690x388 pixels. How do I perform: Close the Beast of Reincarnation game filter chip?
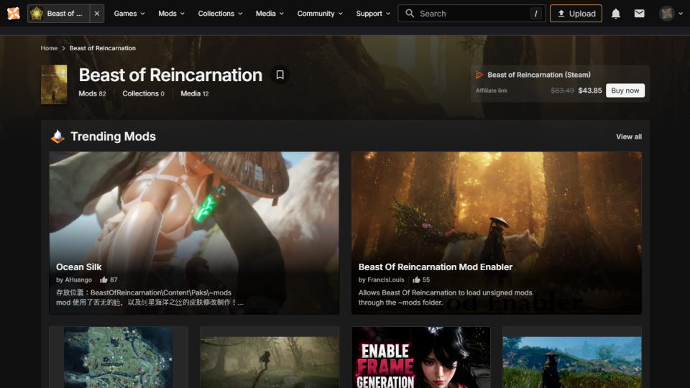(x=97, y=14)
